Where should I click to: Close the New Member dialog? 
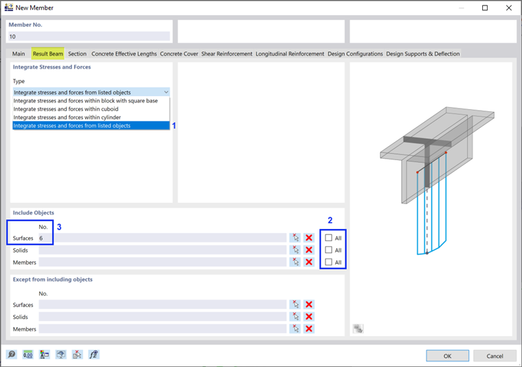click(509, 8)
